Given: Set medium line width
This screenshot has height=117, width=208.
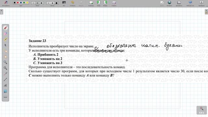Looking at the screenshot, I should pos(37,3).
